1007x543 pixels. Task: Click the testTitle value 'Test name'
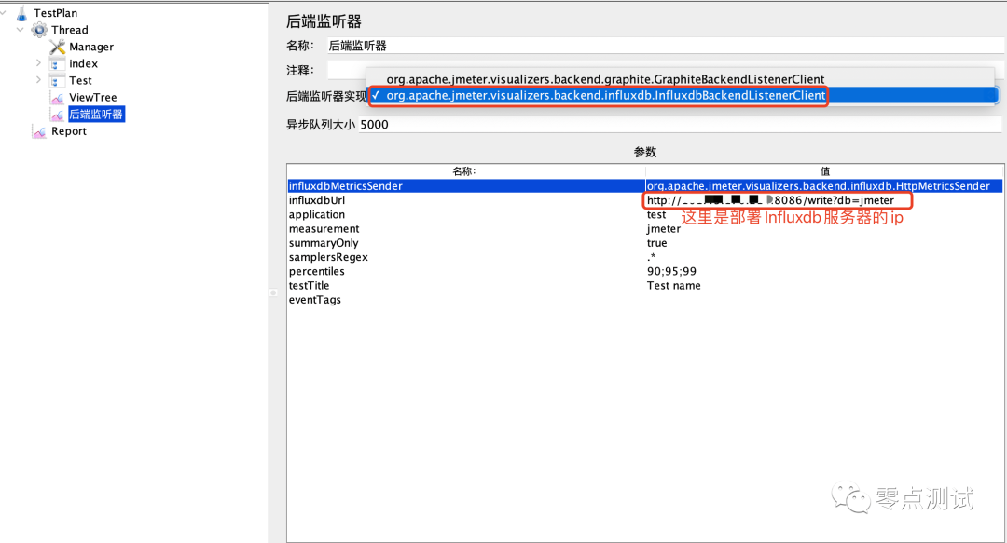pyautogui.click(x=674, y=285)
